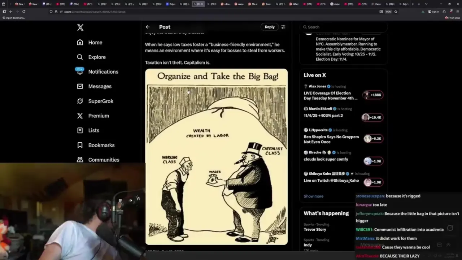Open the Communities people icon
Screen dimensions: 462x260
pos(80,160)
